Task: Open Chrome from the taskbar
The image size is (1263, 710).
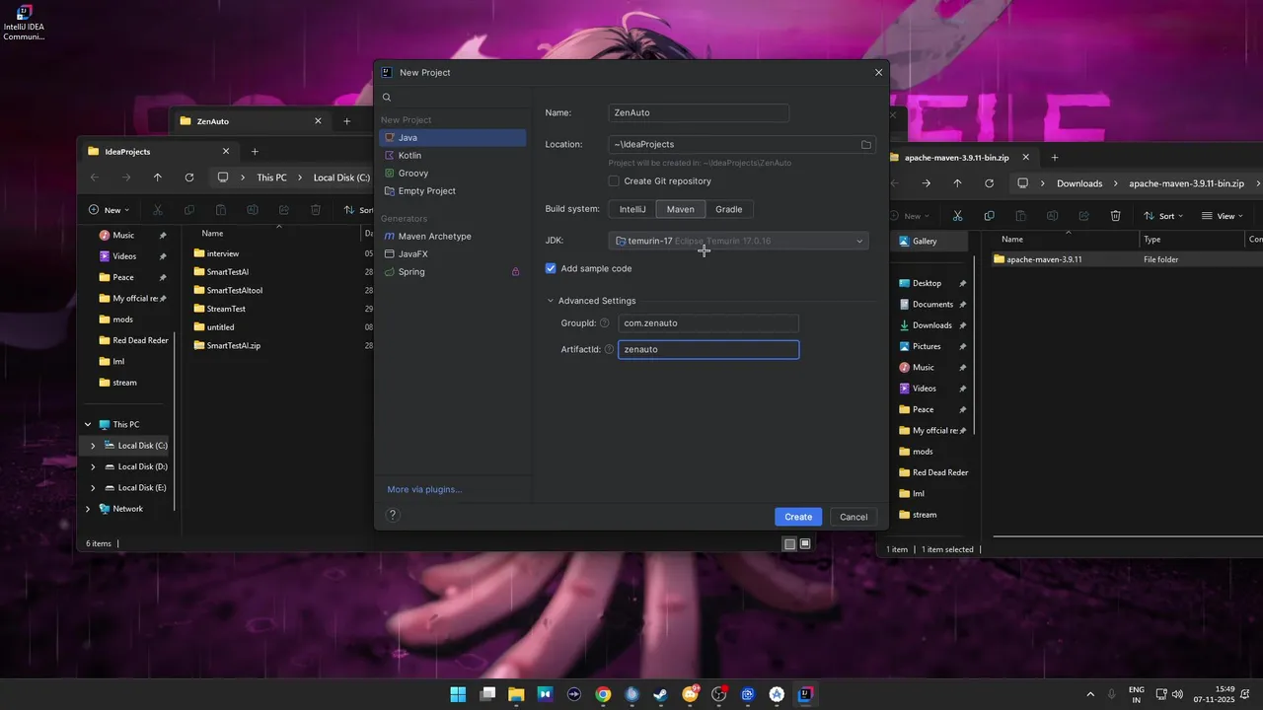Action: click(603, 694)
